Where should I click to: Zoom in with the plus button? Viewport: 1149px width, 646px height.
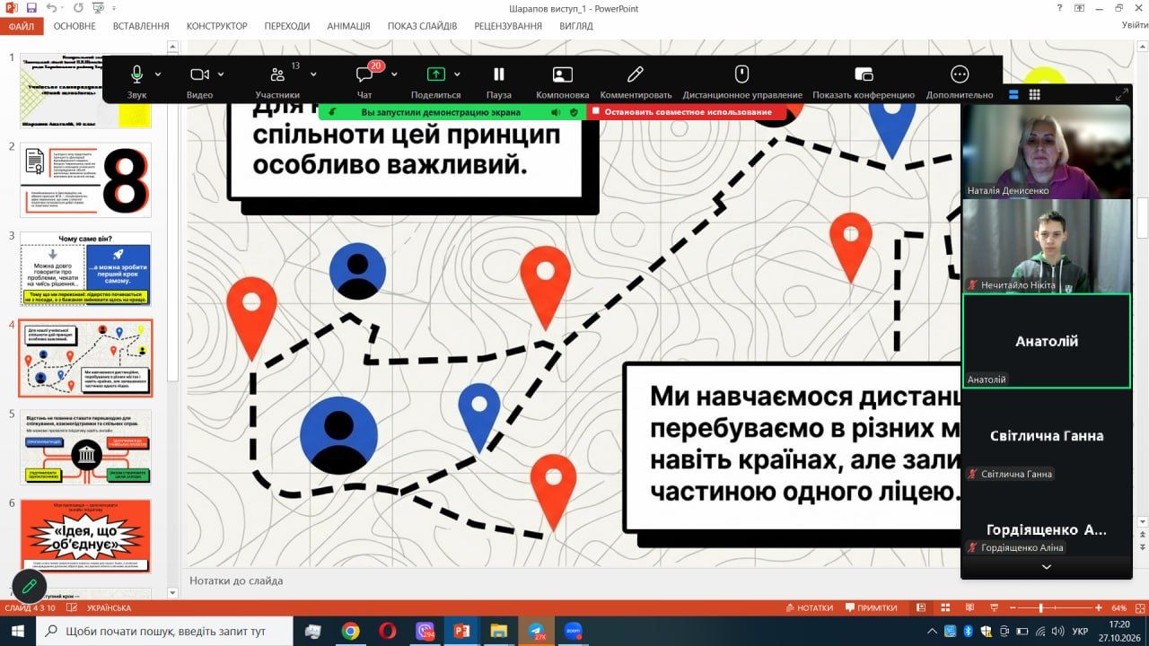point(1100,607)
